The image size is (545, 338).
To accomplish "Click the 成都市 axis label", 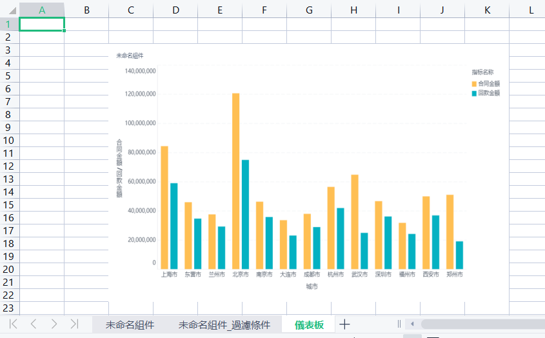I will click(312, 274).
